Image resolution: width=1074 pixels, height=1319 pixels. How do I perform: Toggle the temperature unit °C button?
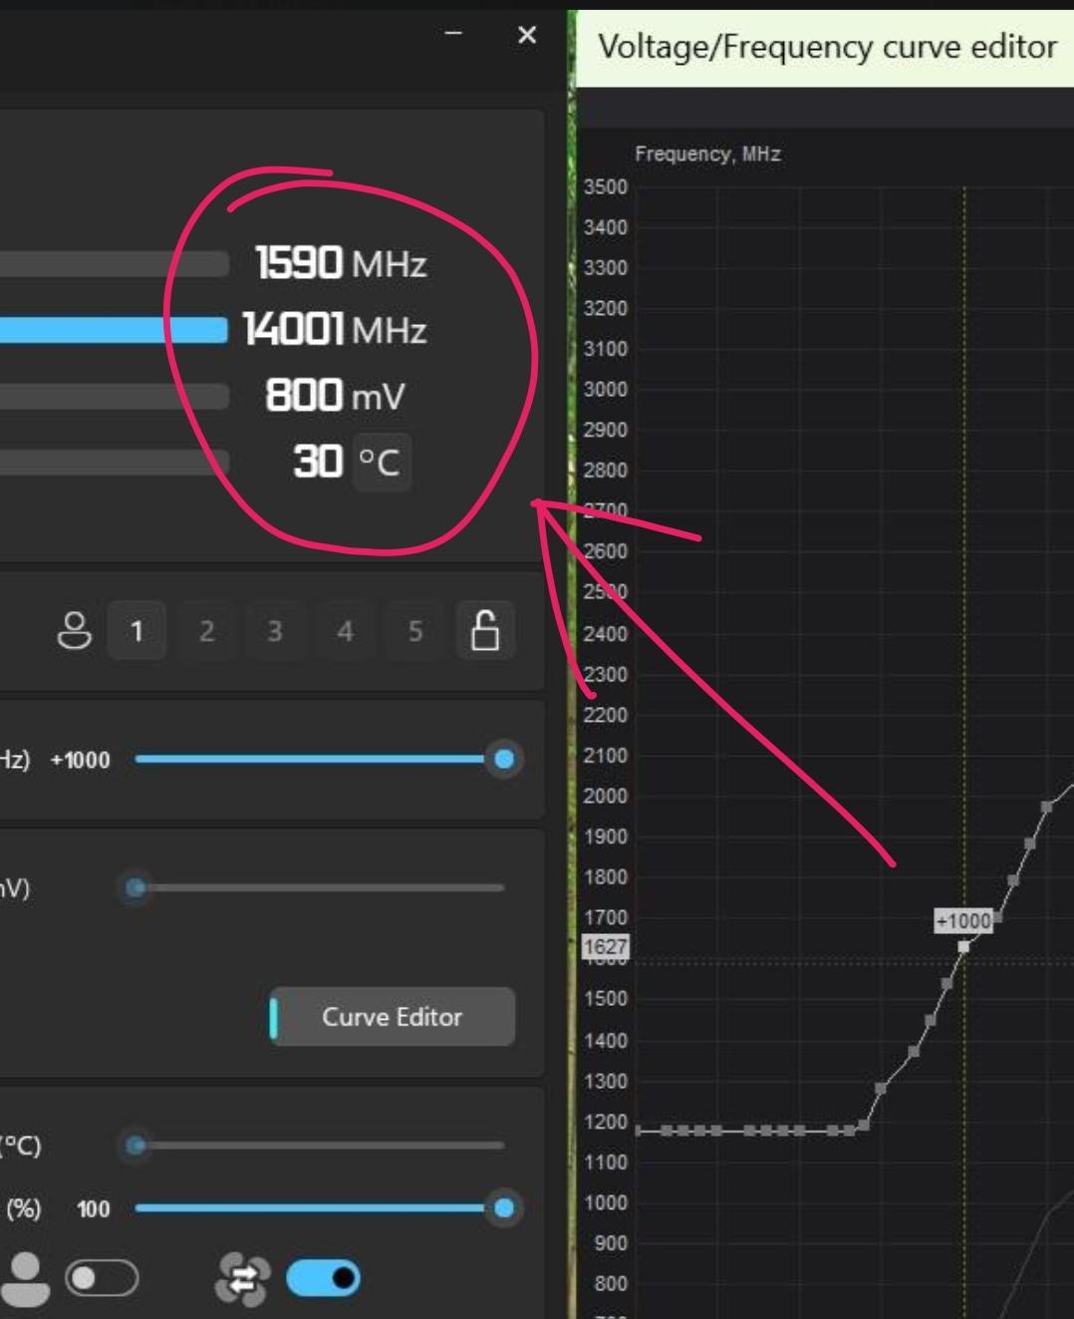(x=380, y=462)
